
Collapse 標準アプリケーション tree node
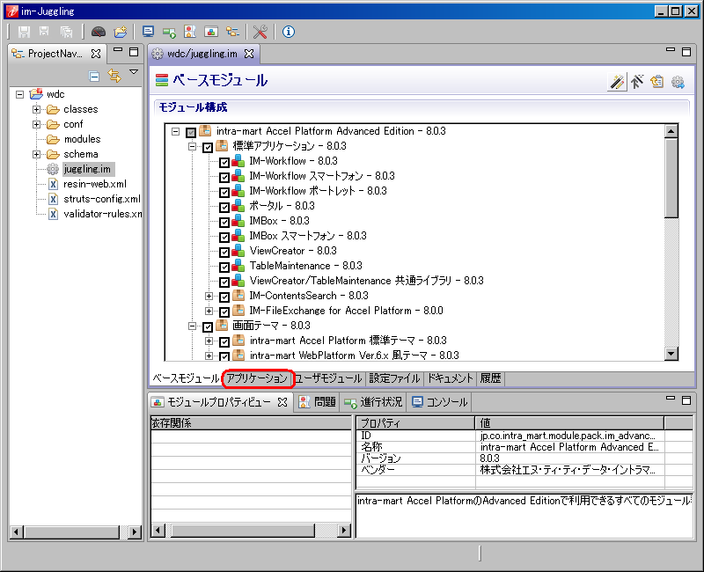point(192,146)
